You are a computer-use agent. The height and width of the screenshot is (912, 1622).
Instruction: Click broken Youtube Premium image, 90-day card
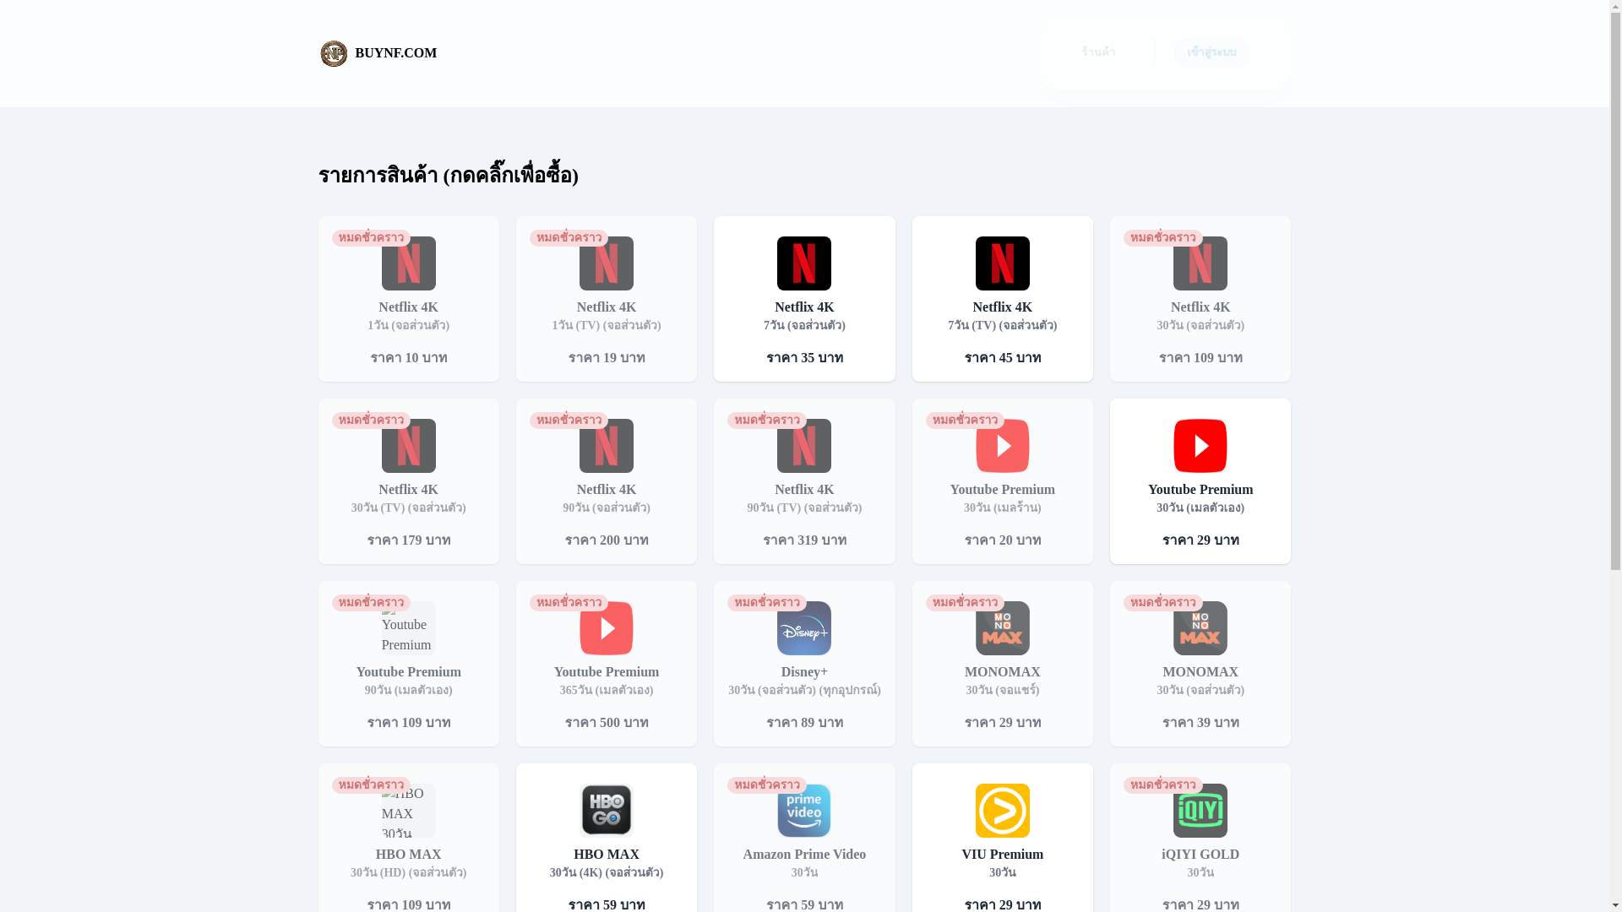409,628
